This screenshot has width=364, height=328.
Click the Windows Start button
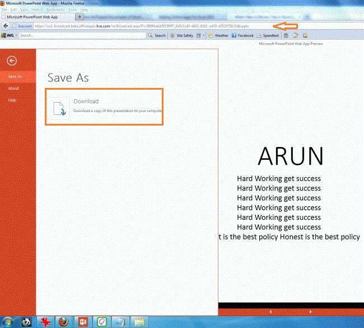(8, 322)
